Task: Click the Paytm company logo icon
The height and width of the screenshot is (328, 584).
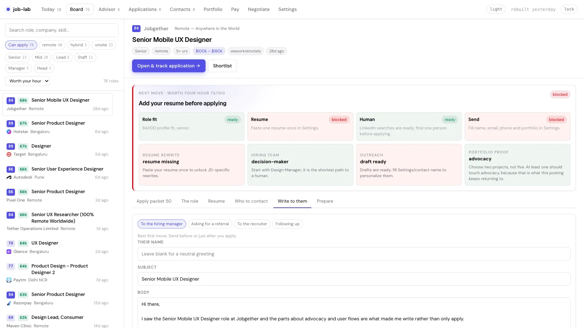Action: tap(9, 280)
